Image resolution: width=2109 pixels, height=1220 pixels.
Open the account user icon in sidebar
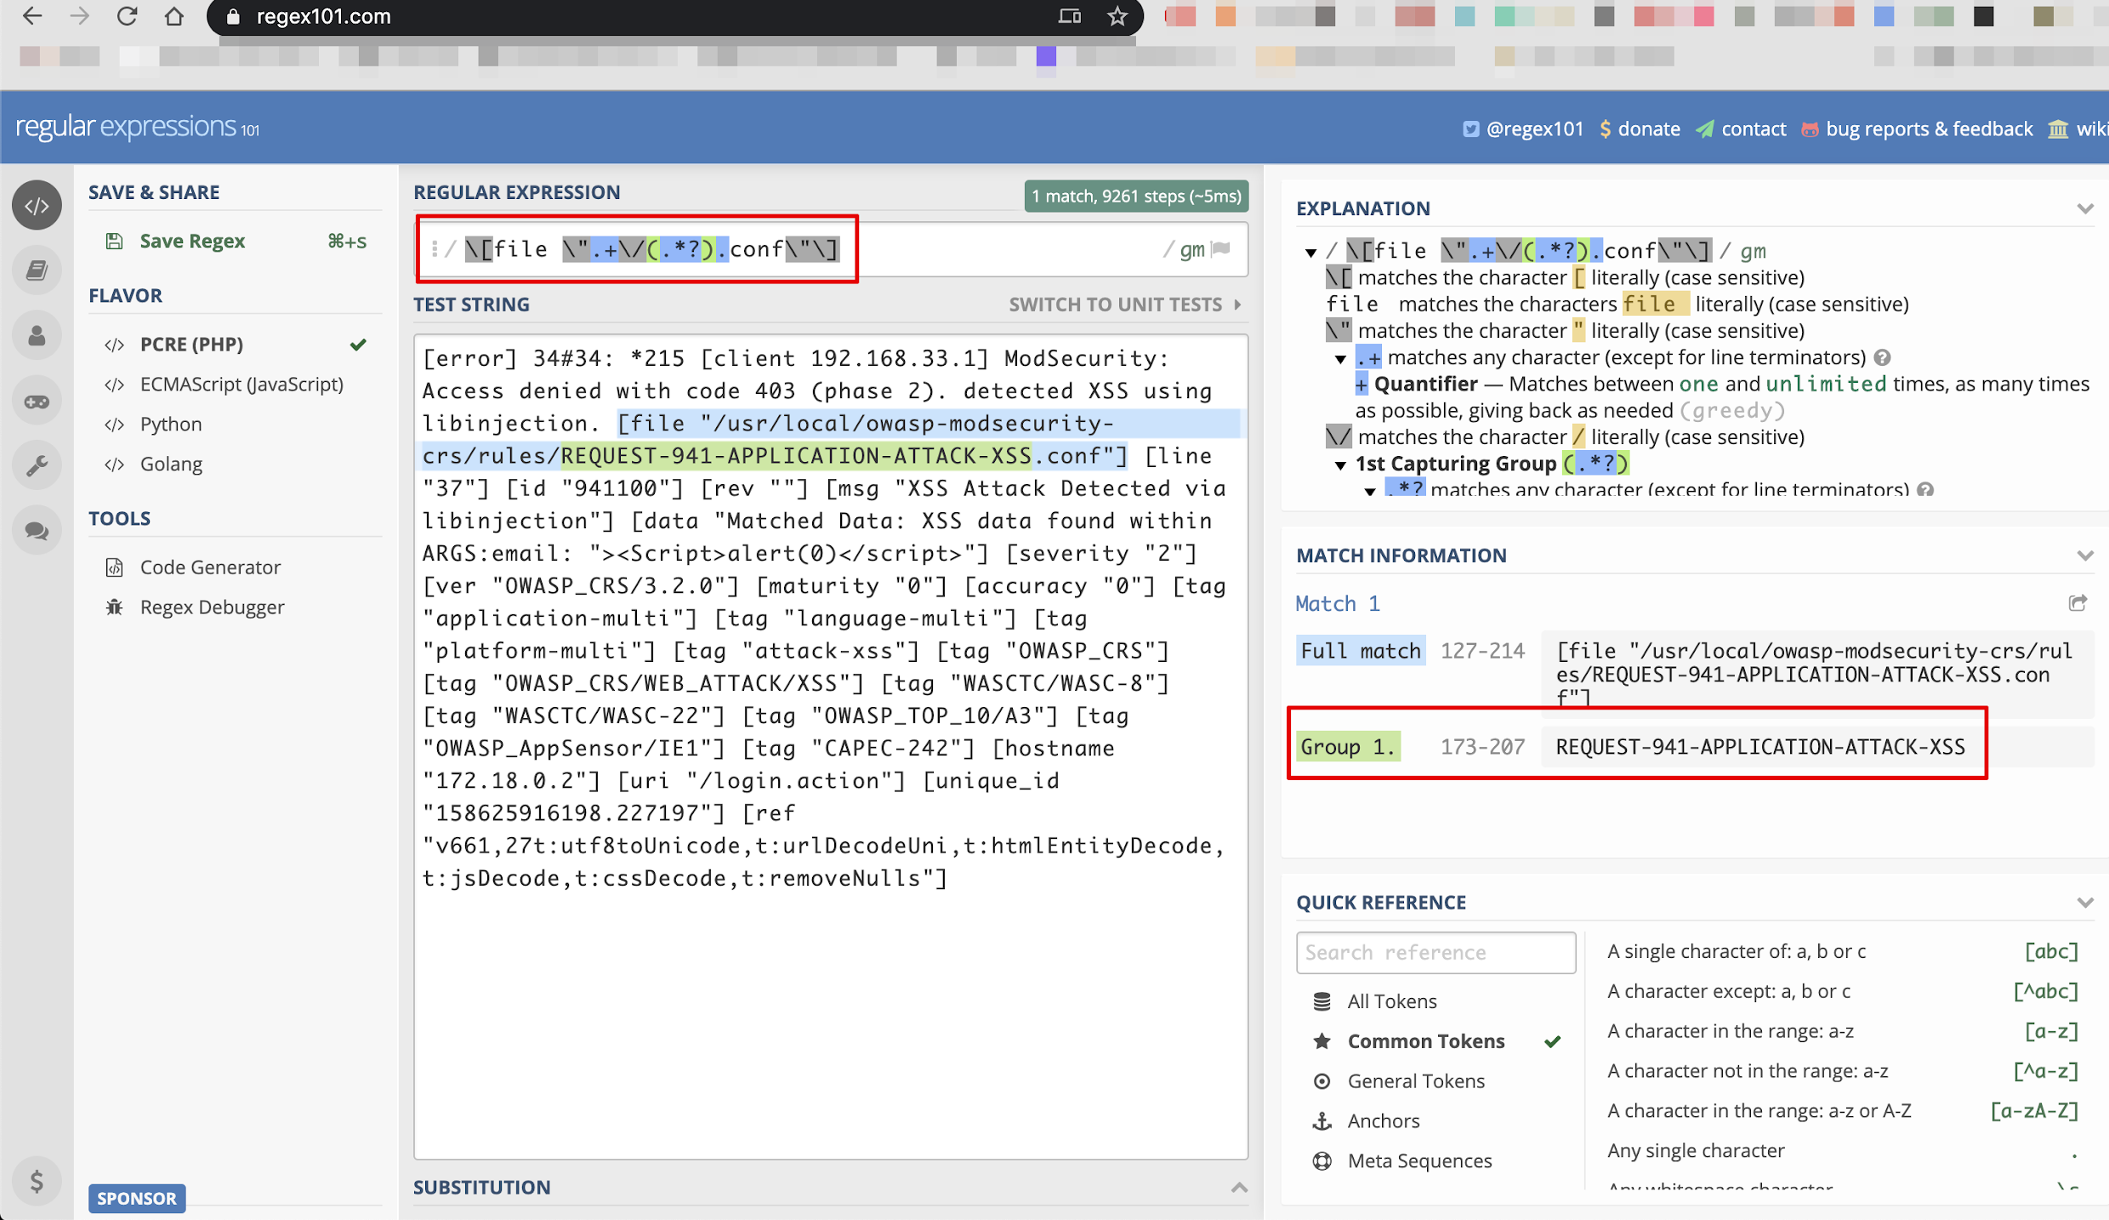click(37, 336)
